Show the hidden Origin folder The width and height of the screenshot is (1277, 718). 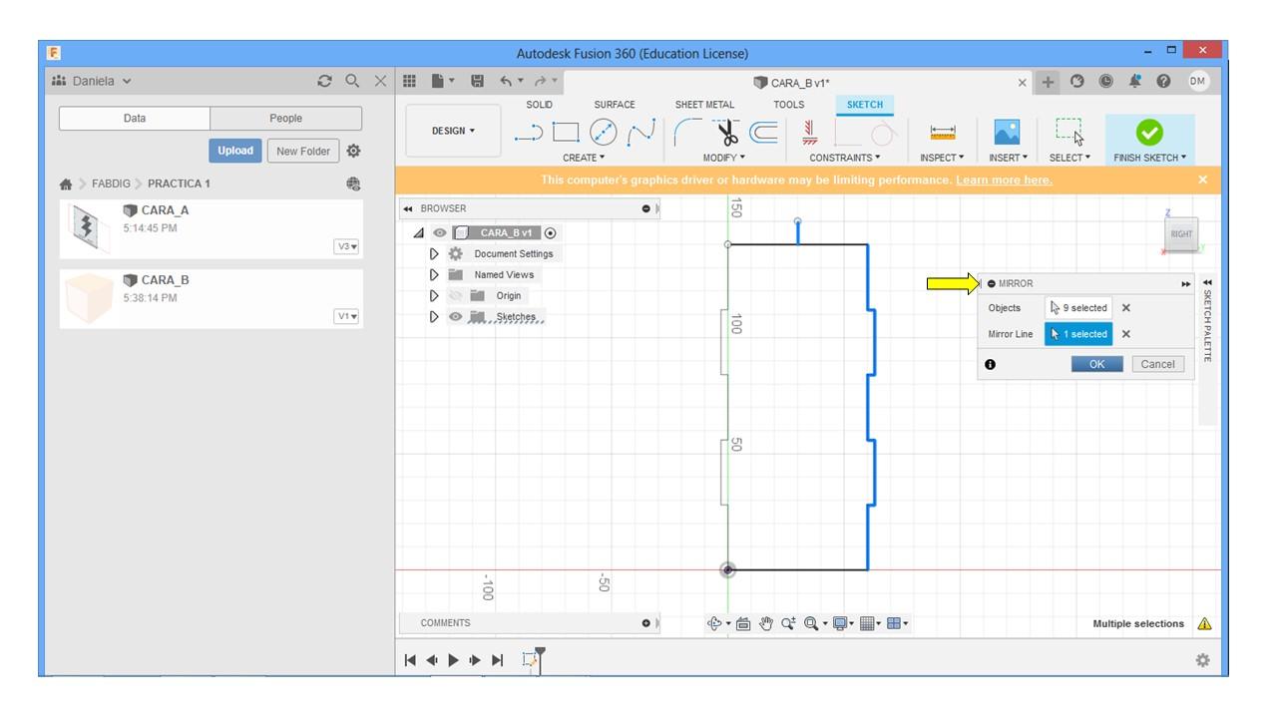(x=456, y=296)
